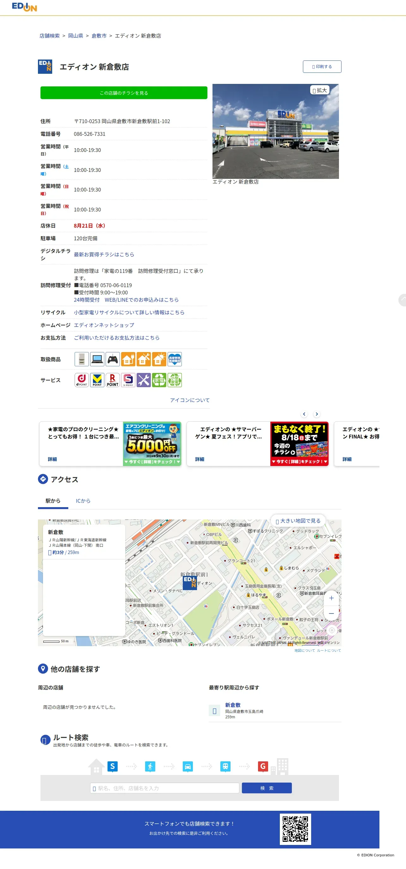
Task: Click the V POINT service icon
Action: click(x=97, y=380)
